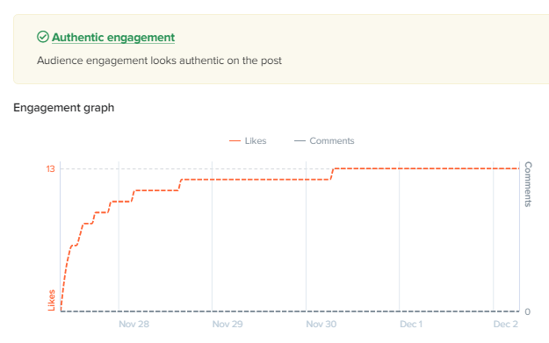Image resolution: width=549 pixels, height=343 pixels.
Task: Toggle the Likes legend series
Action: pyautogui.click(x=248, y=141)
